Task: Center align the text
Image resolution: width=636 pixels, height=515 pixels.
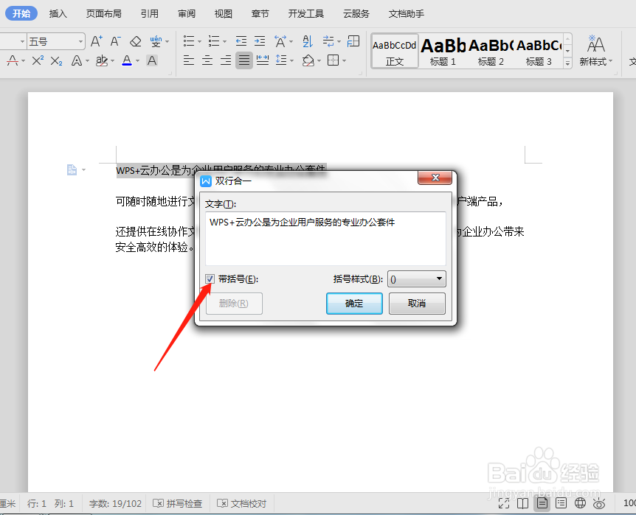Action: [207, 60]
